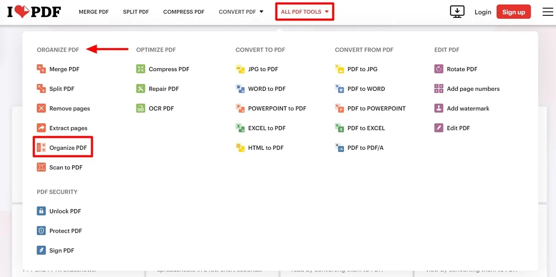The image size is (556, 277).
Task: Open the OCR PDF tool icon
Action: tap(140, 108)
